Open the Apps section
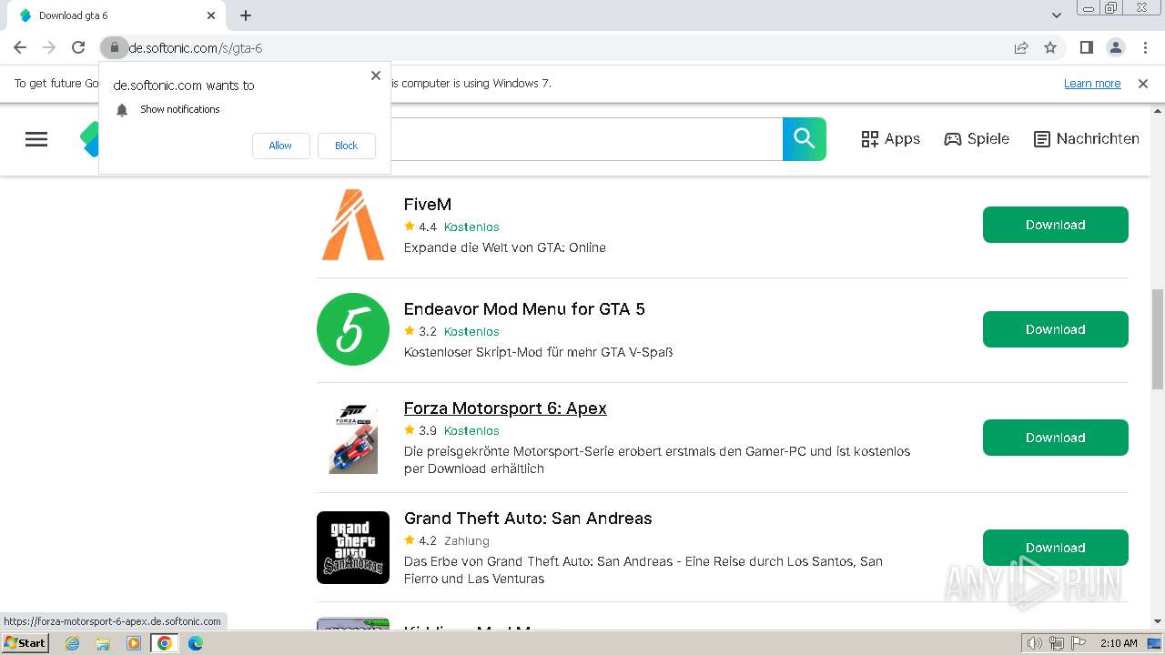Image resolution: width=1165 pixels, height=655 pixels. pyautogui.click(x=890, y=139)
